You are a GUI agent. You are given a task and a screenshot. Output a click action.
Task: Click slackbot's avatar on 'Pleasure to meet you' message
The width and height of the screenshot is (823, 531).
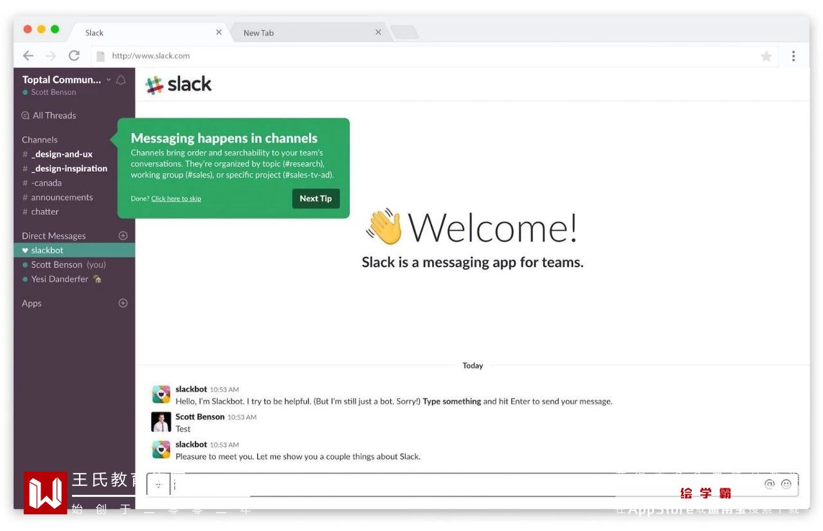161,450
